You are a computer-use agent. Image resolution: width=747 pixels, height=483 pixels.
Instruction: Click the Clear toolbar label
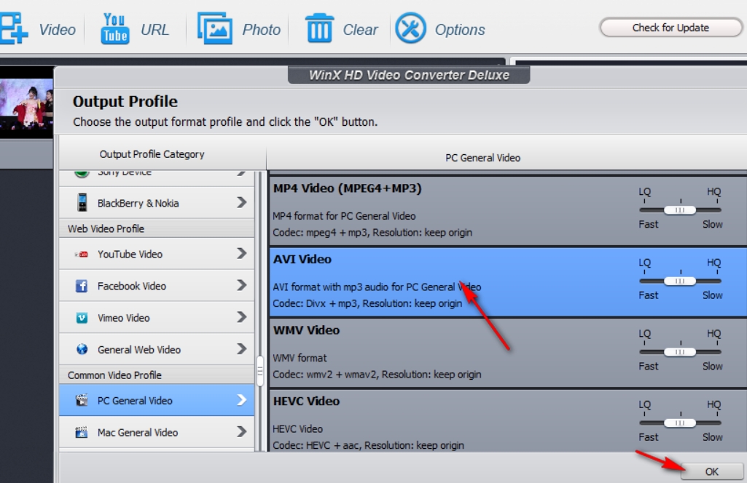point(360,30)
